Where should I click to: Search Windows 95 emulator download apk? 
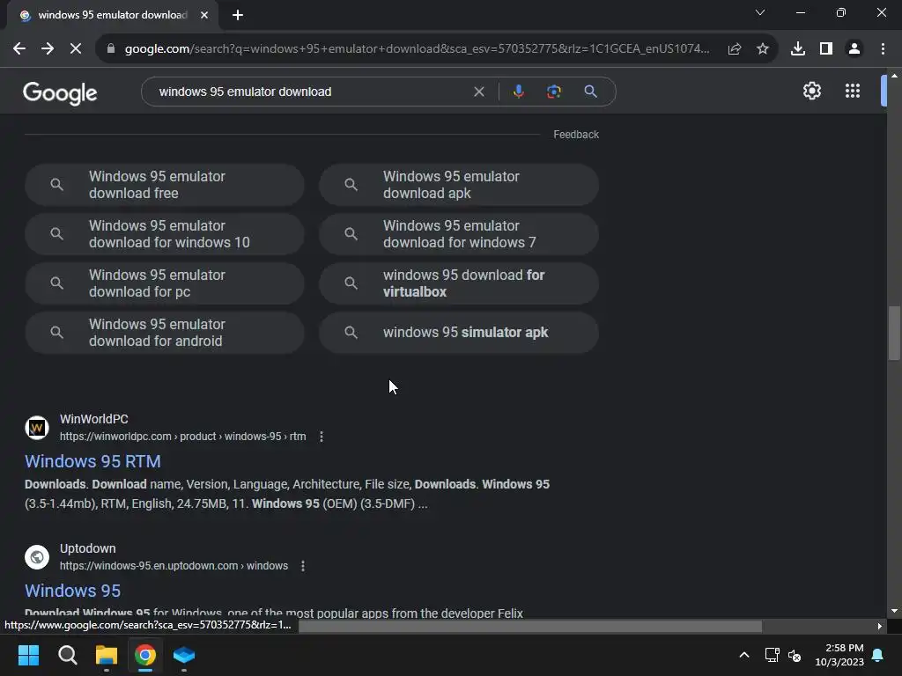pyautogui.click(x=458, y=185)
